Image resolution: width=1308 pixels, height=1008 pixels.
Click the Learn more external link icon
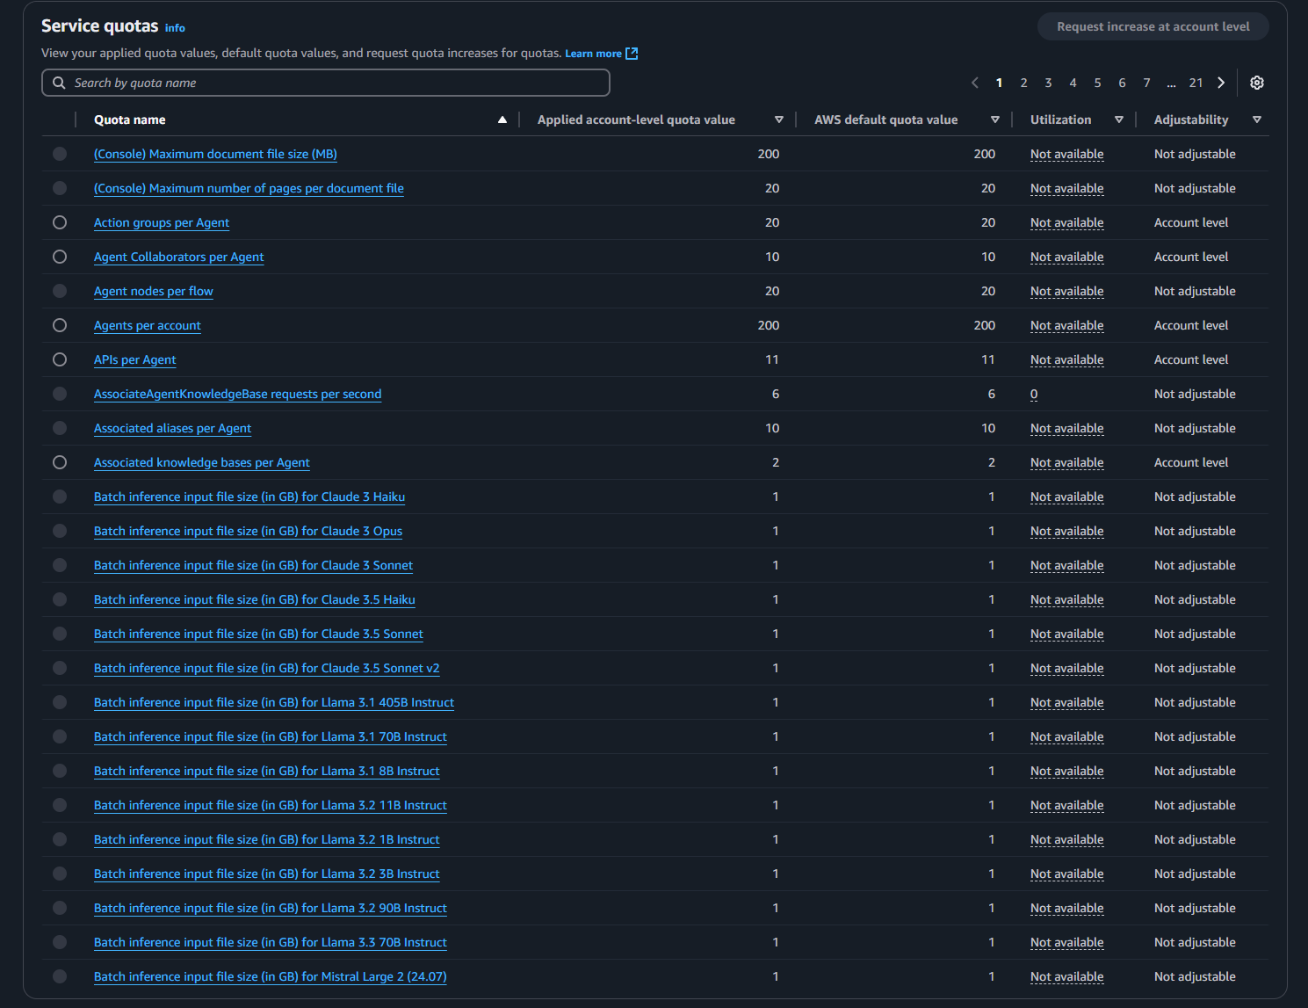[632, 54]
